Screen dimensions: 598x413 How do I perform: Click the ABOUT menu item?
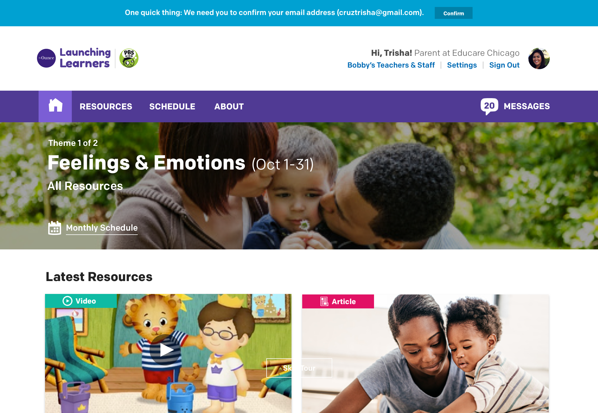[229, 106]
